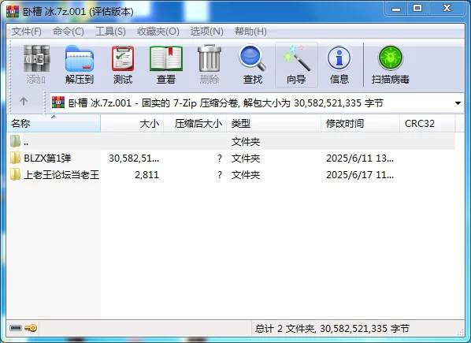Open the 工具(S) menu

point(110,32)
